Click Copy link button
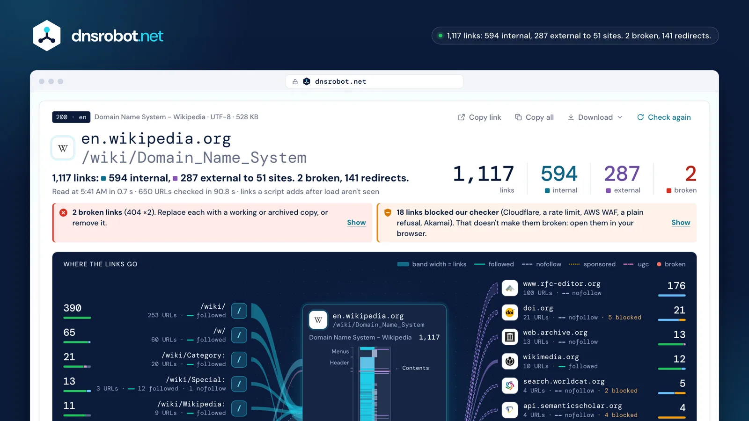 479,117
